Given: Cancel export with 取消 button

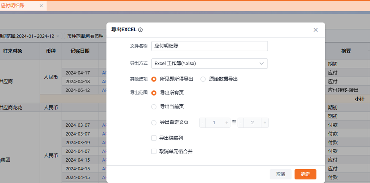Looking at the screenshot, I should coord(280,174).
